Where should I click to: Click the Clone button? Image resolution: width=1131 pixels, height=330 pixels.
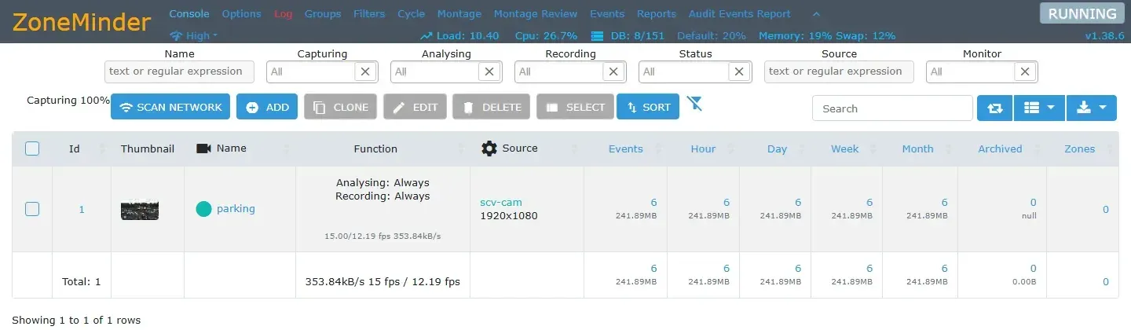pyautogui.click(x=340, y=107)
